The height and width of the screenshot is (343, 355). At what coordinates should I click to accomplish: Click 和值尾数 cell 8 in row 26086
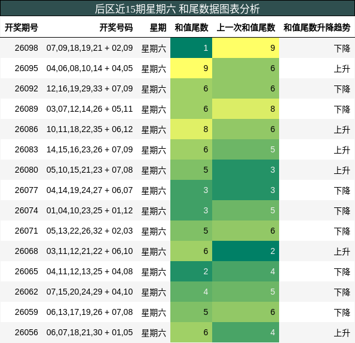click(191, 129)
